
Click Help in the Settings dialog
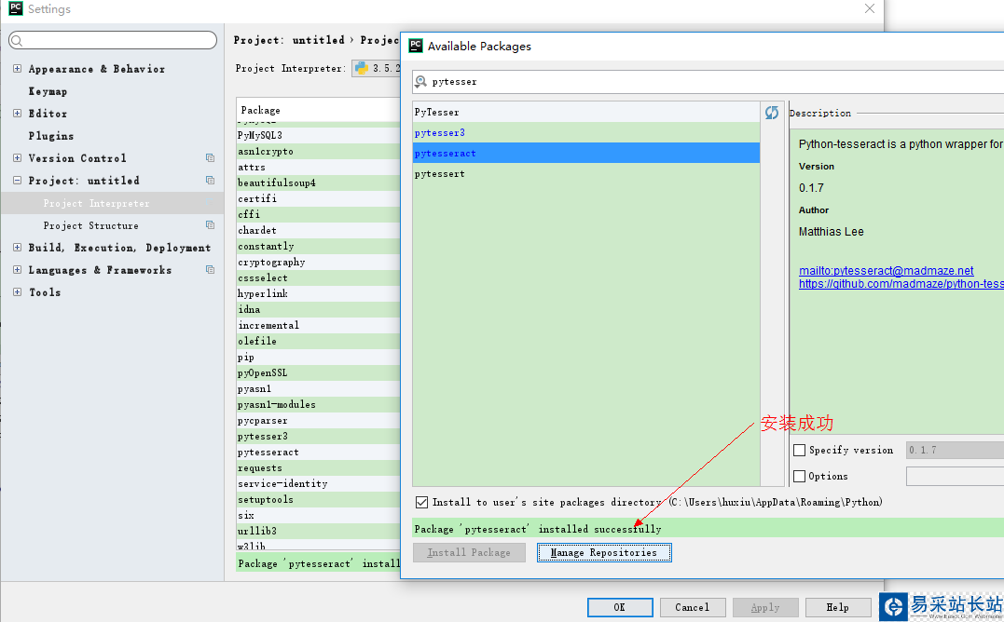click(x=838, y=607)
